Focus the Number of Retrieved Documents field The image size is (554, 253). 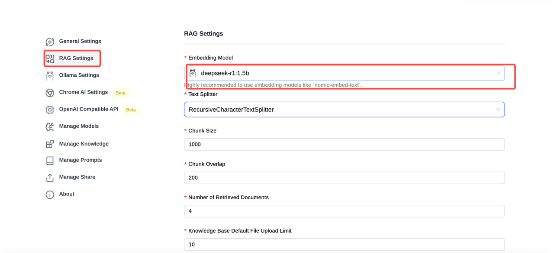[x=344, y=211]
